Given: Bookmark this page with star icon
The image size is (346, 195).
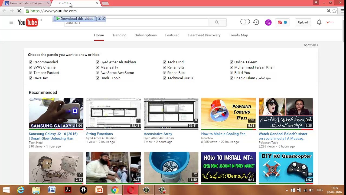Looking at the screenshot, I should pos(334,11).
